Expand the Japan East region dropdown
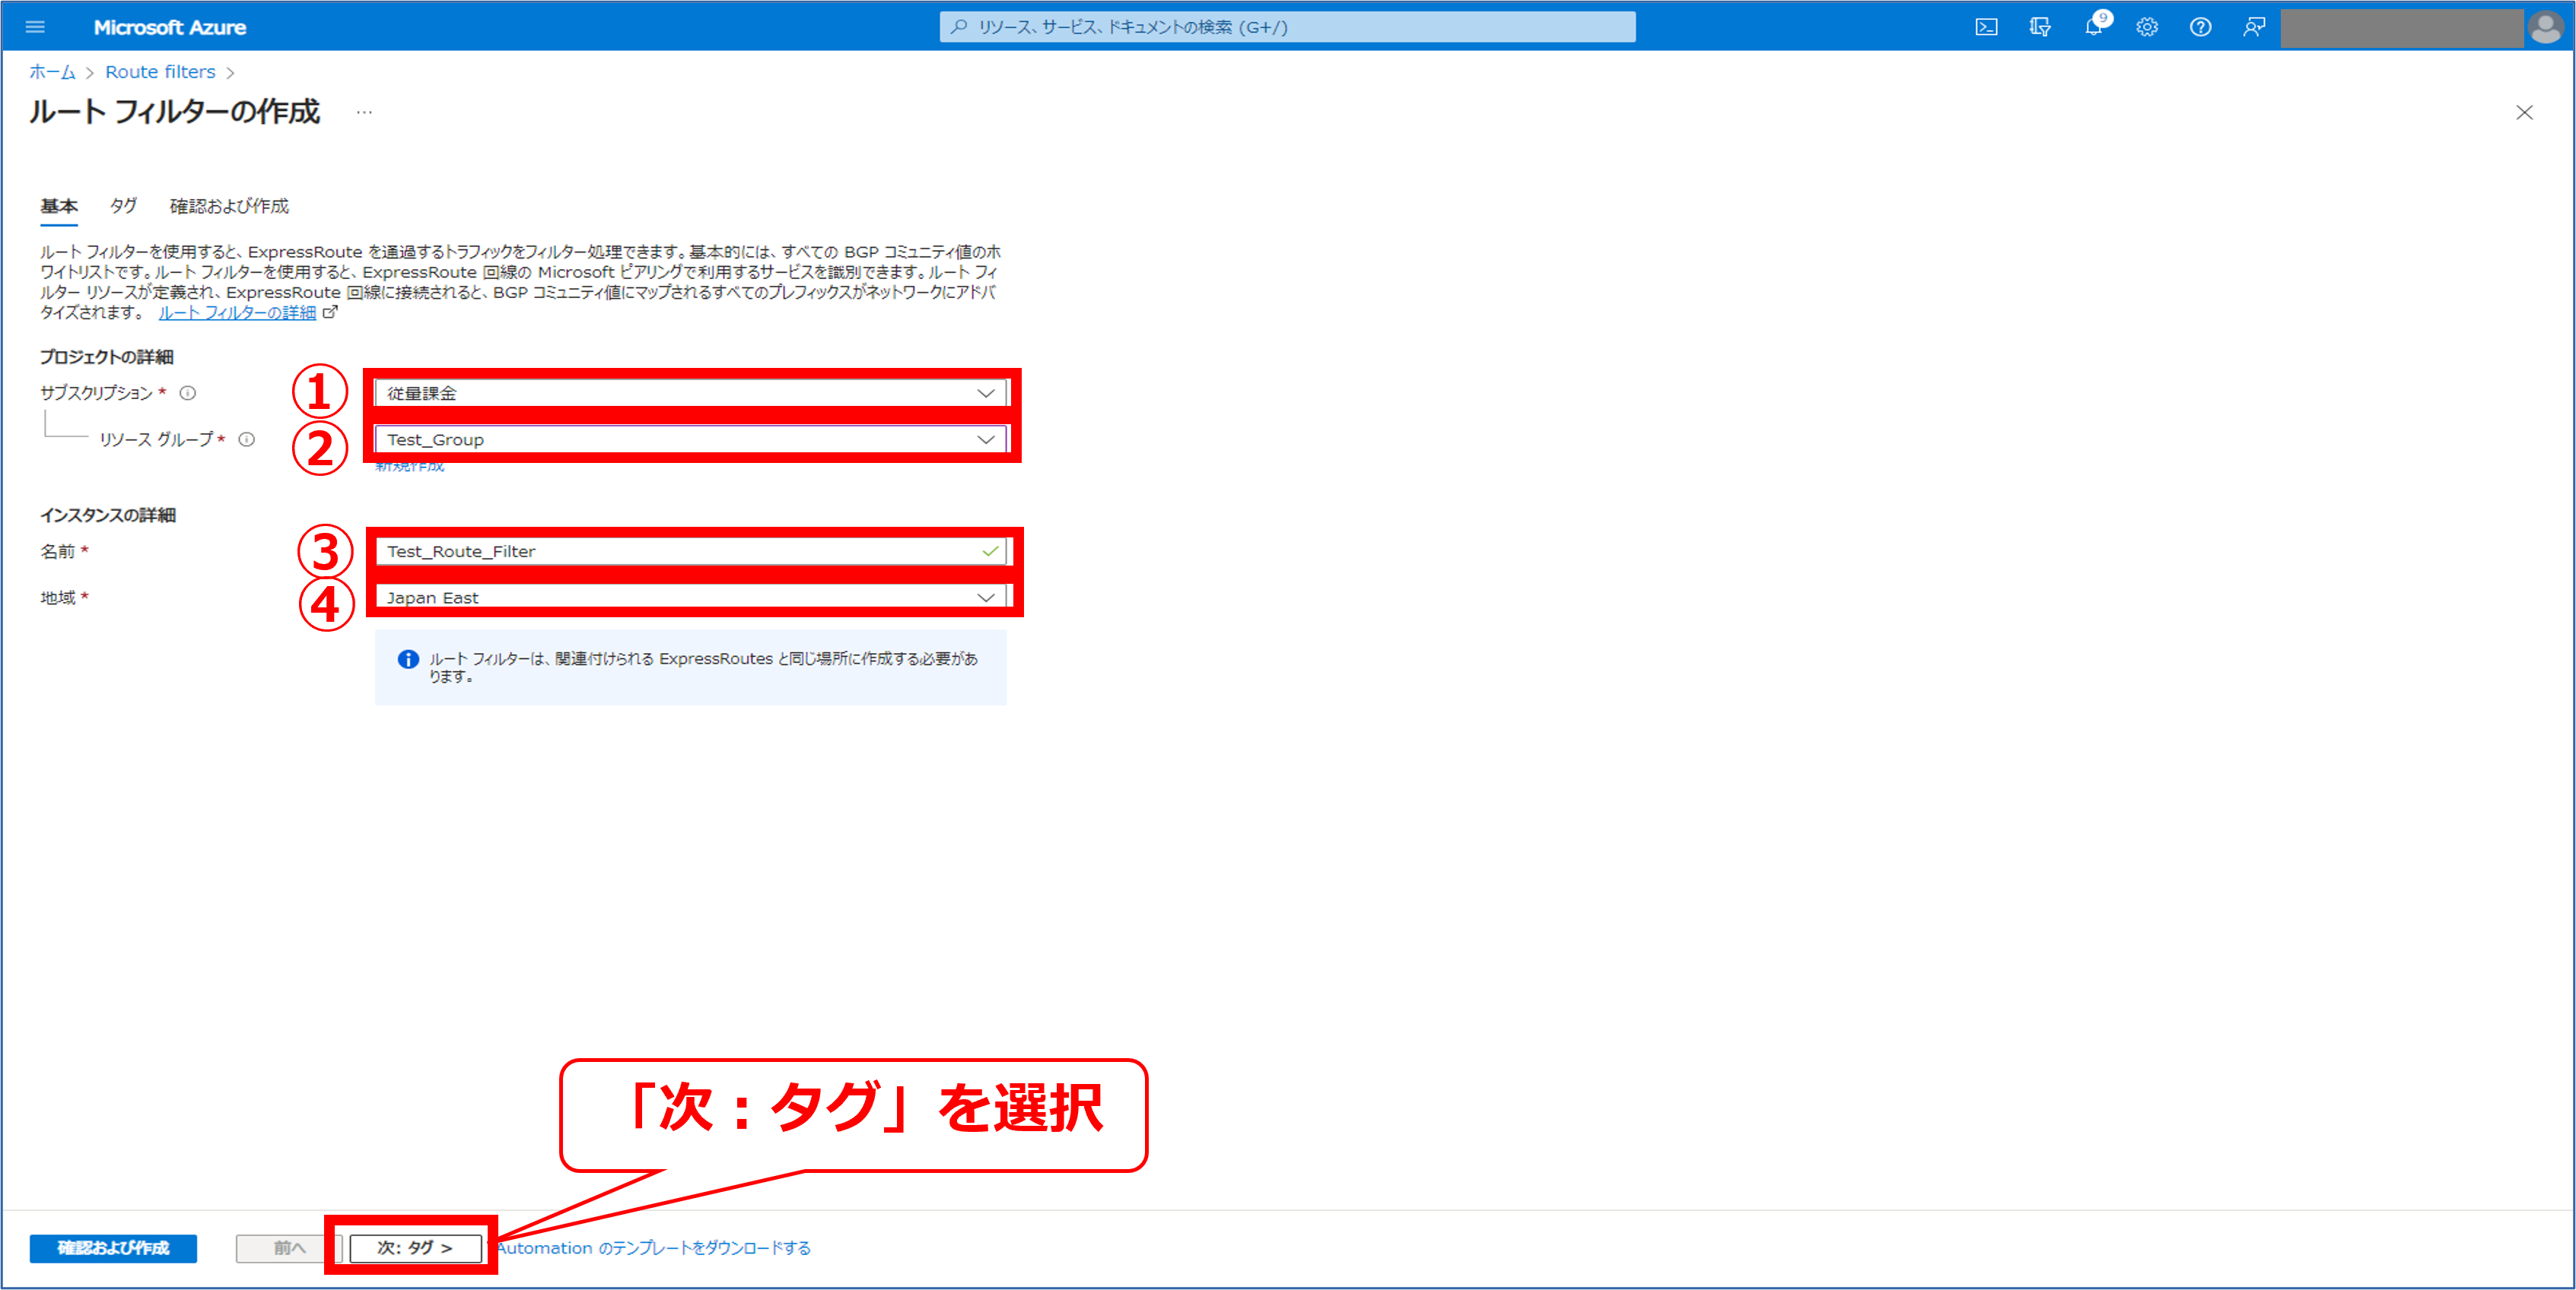Viewport: 2576px width, 1290px height. point(985,597)
